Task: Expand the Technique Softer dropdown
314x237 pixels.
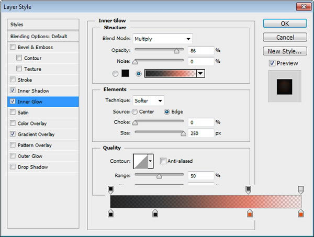Action: (149, 100)
